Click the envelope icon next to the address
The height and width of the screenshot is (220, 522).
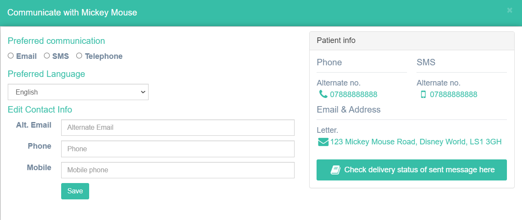(x=323, y=142)
